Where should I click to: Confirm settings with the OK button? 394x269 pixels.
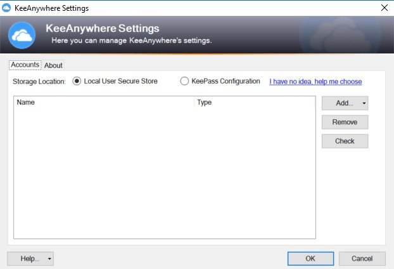[310, 258]
